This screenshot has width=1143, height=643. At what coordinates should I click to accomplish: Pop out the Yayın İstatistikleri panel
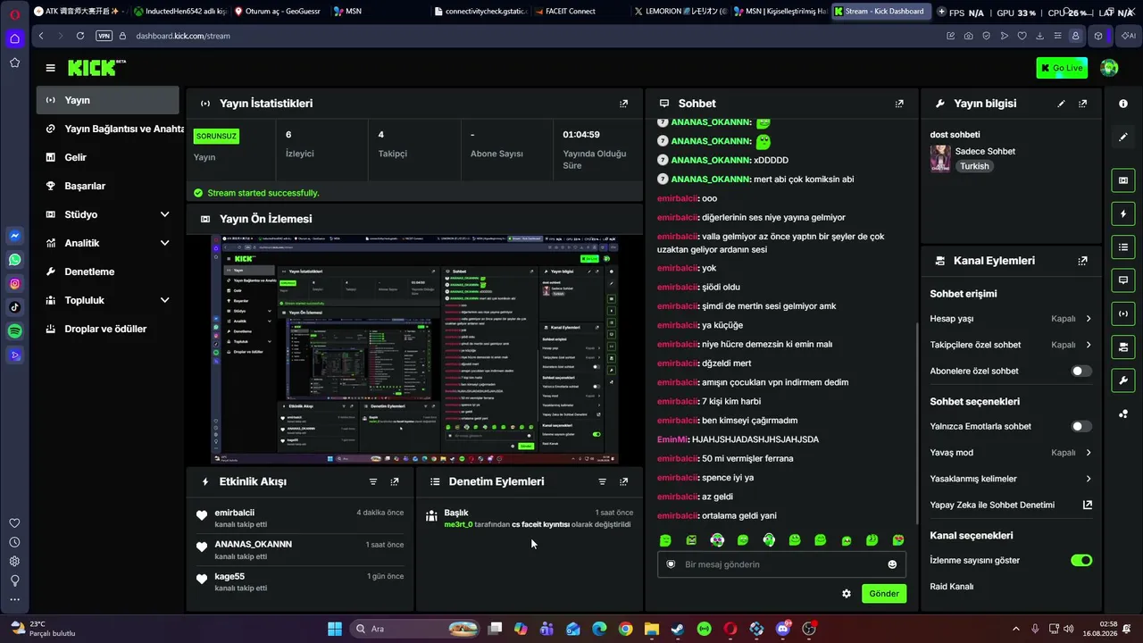point(623,104)
